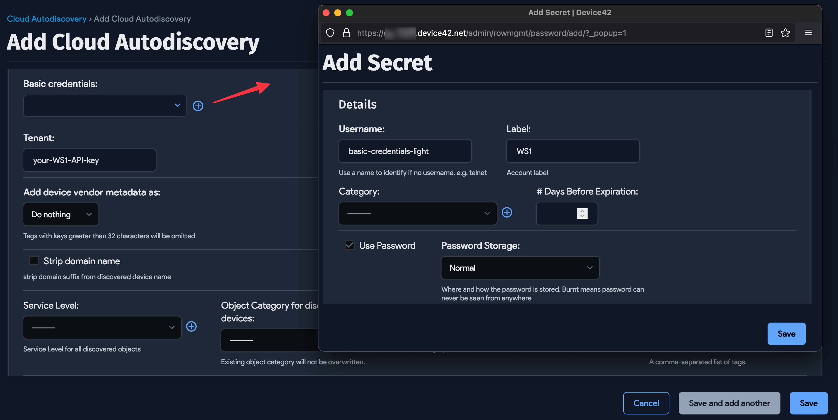
Task: Click Save in the Add Secret popup
Action: 786,334
